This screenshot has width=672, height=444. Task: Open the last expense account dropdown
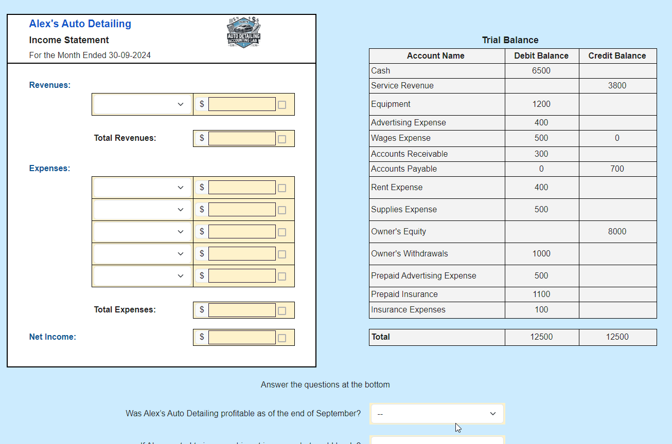tap(142, 275)
